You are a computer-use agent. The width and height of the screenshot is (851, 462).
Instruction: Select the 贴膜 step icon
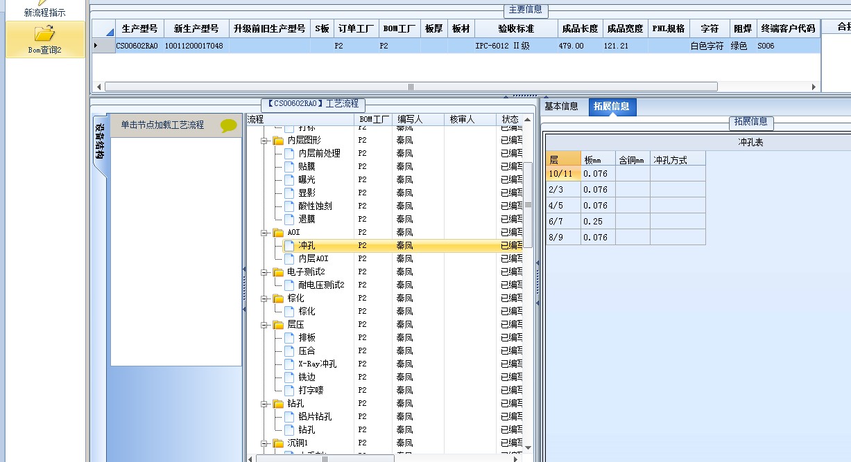(289, 166)
